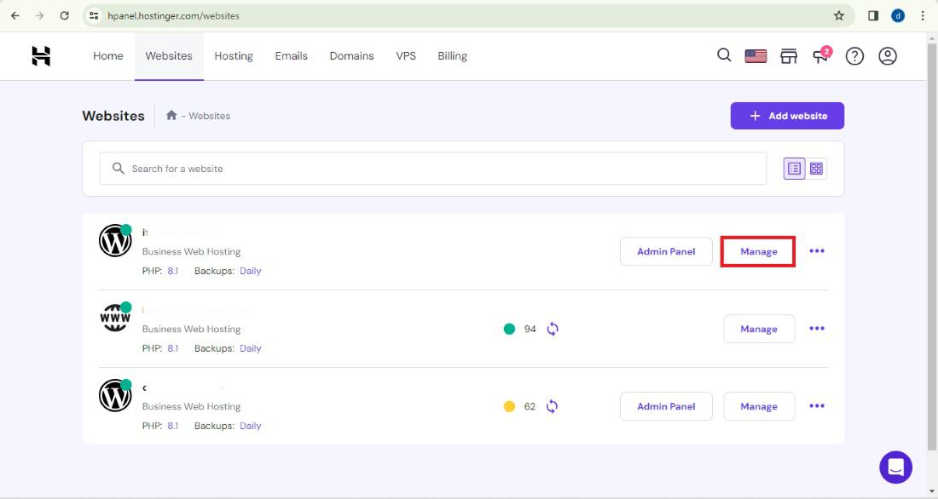The width and height of the screenshot is (938, 499).
Task: Open the marketplace store icon
Action: pyautogui.click(x=789, y=56)
